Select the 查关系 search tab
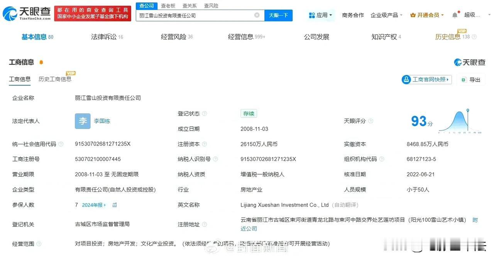The width and height of the screenshot is (494, 259). (189, 6)
